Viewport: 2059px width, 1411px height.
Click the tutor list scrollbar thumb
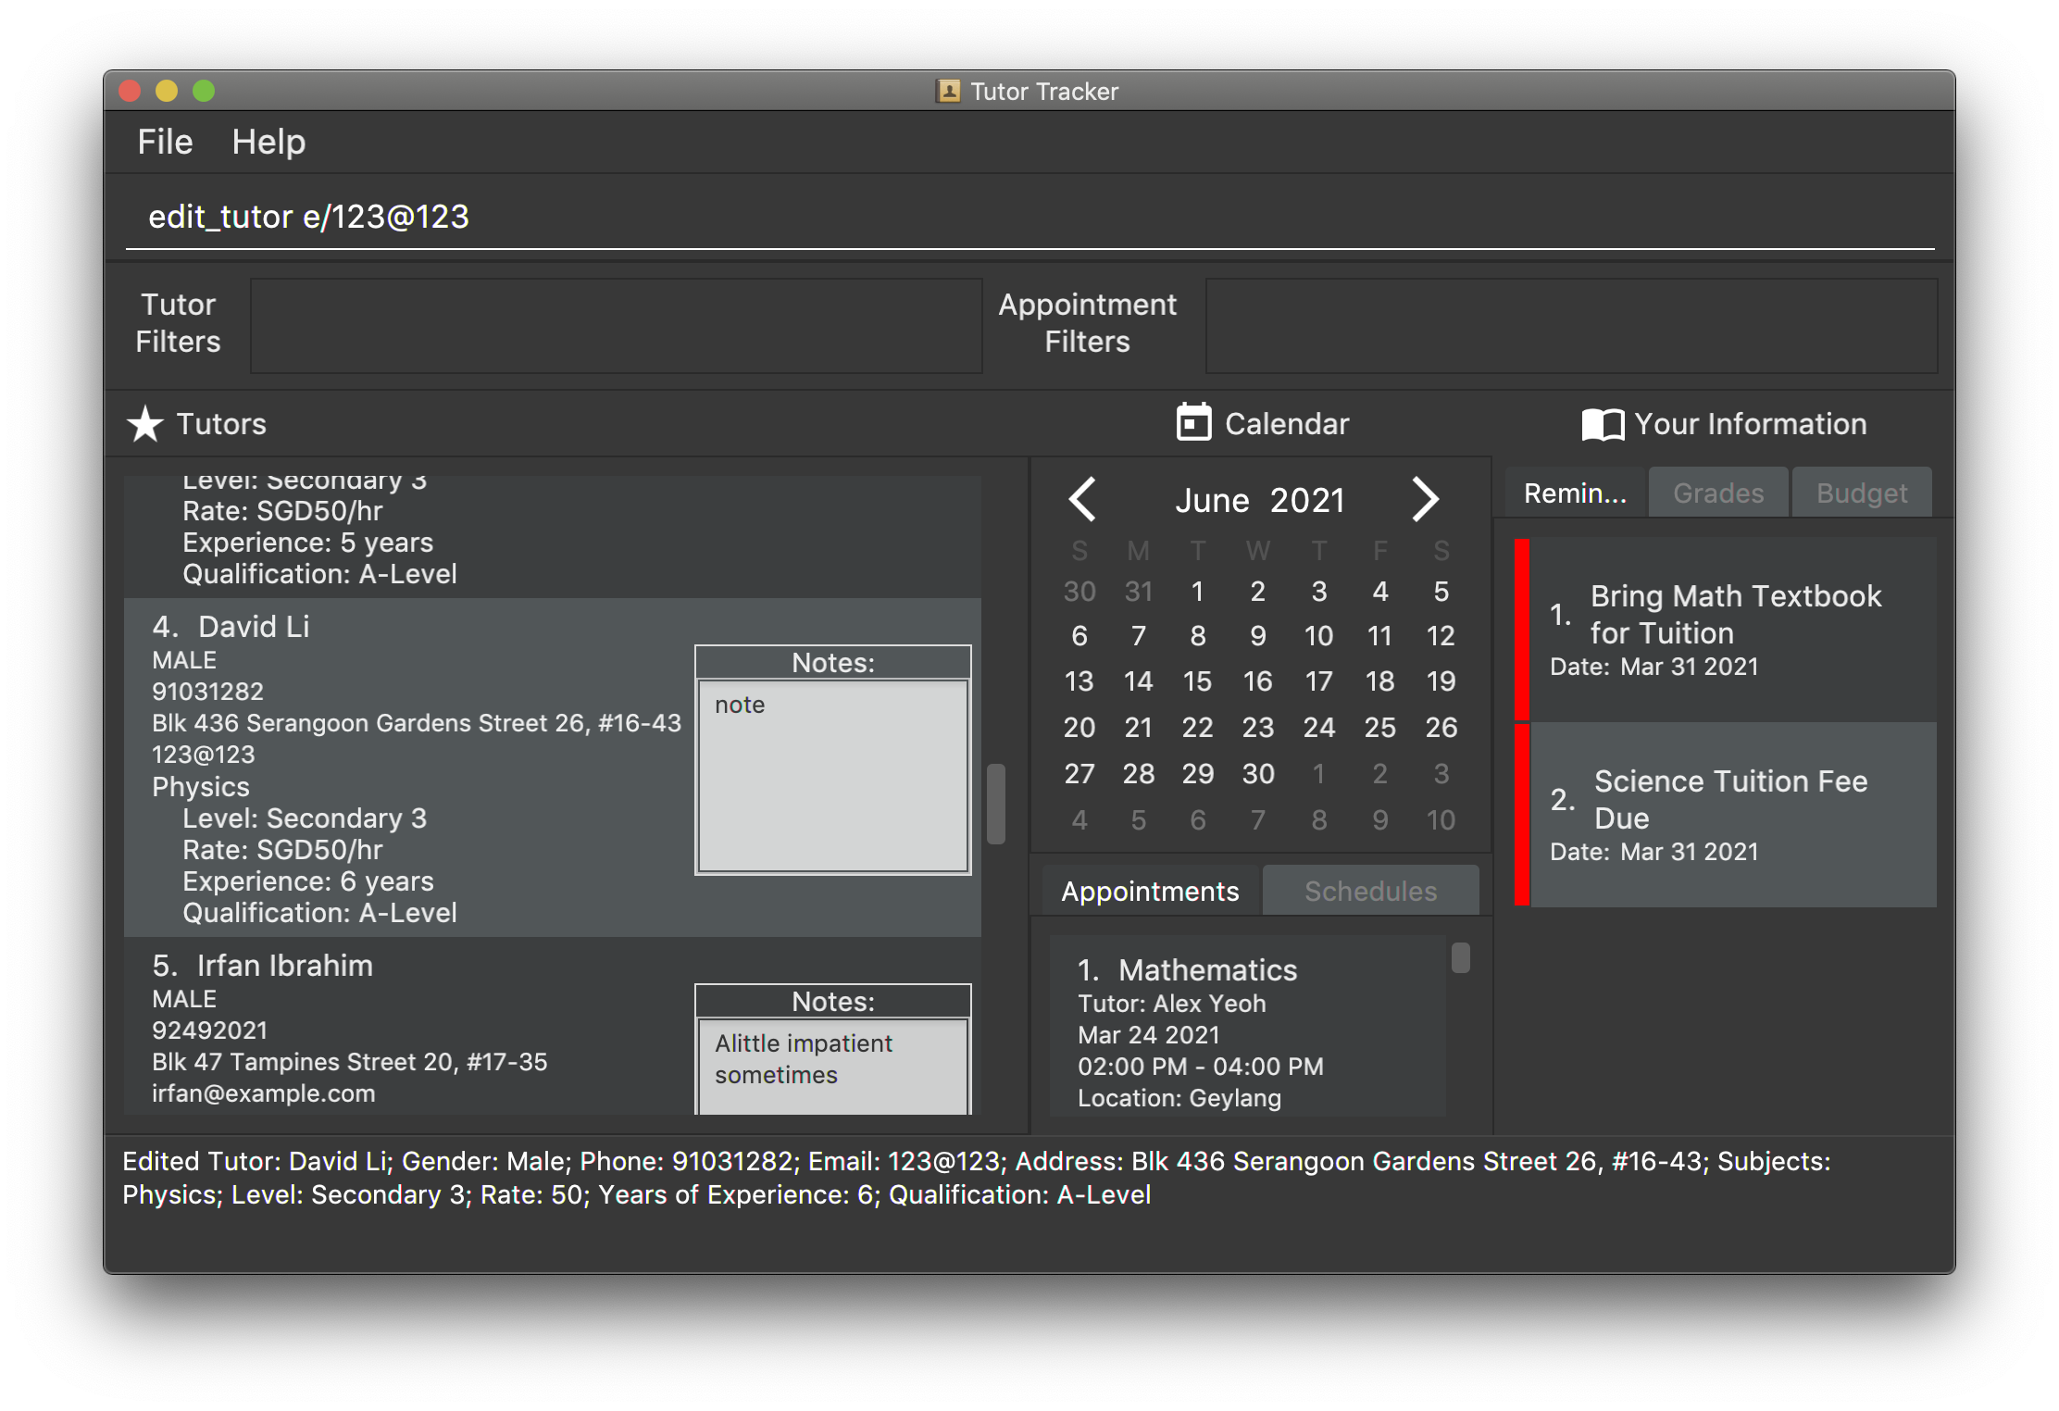point(996,804)
